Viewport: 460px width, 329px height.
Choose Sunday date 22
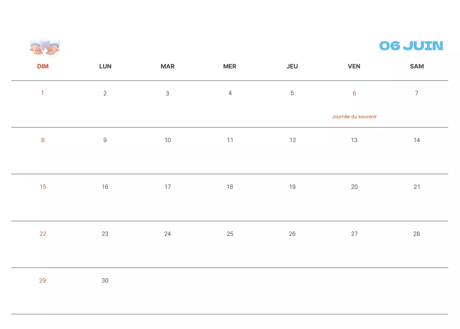coord(43,234)
